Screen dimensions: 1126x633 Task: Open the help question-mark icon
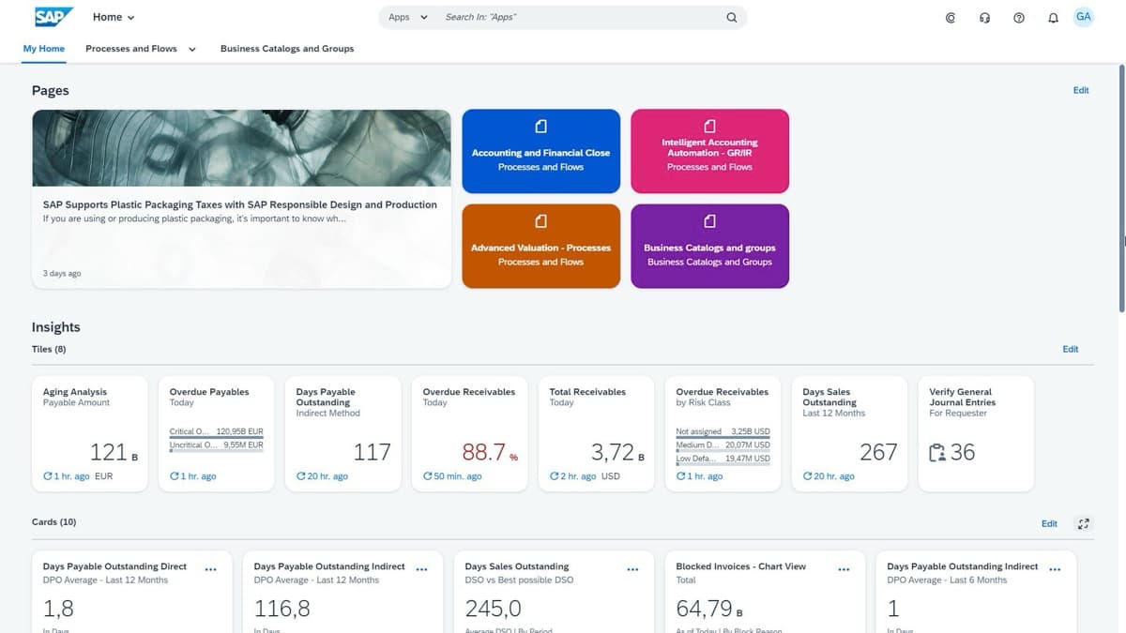point(1019,17)
